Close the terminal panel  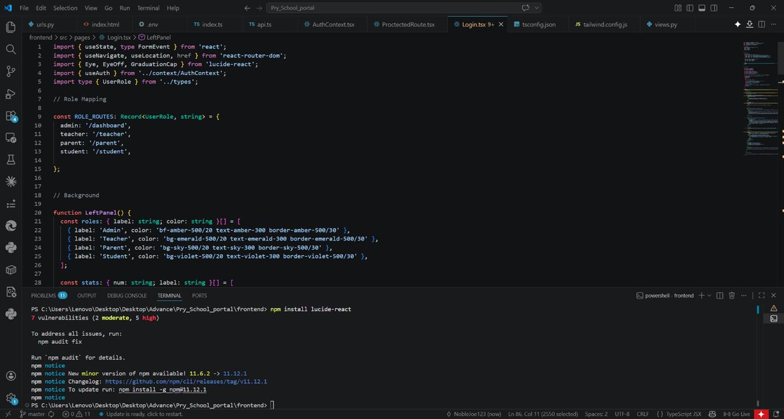point(774,295)
